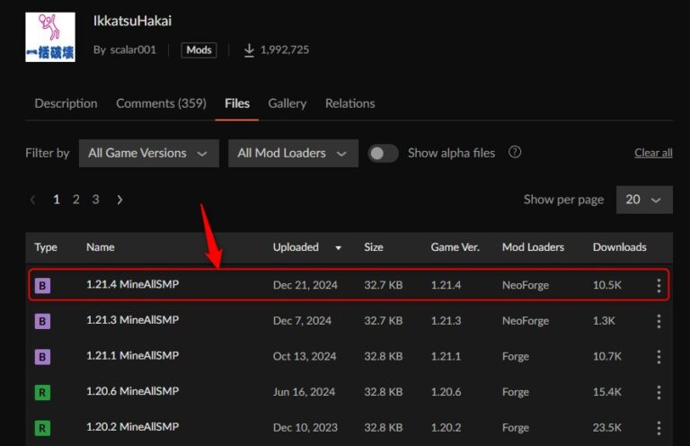This screenshot has height=446, width=690.
Task: Switch to the Gallery tab
Action: tap(287, 103)
